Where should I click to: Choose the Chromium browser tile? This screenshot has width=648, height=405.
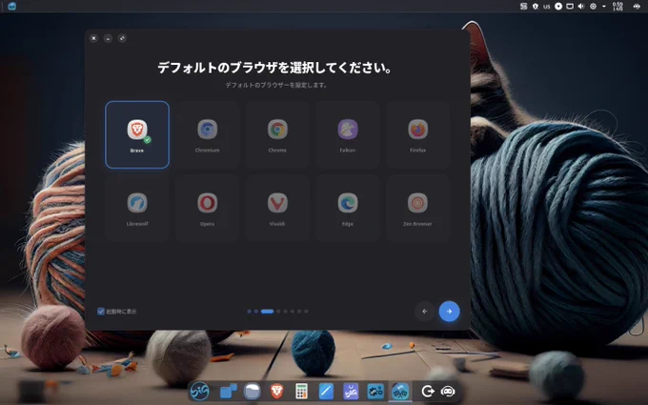[x=207, y=134]
